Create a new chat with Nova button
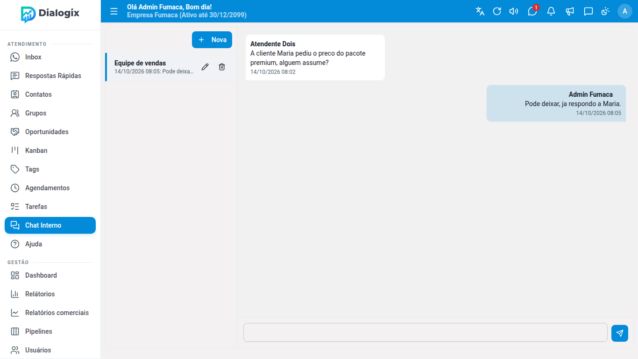Image resolution: width=638 pixels, height=359 pixels. click(x=212, y=40)
